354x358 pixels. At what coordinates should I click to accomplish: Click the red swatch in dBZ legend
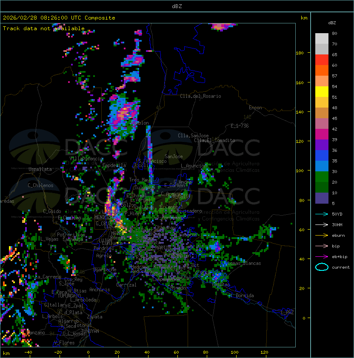[x=322, y=60]
